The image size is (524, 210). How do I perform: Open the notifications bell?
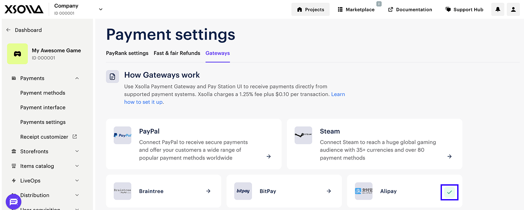click(x=498, y=10)
